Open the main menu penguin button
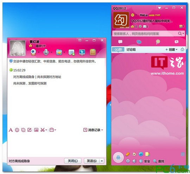The image size is (190, 174). (x=118, y=157)
